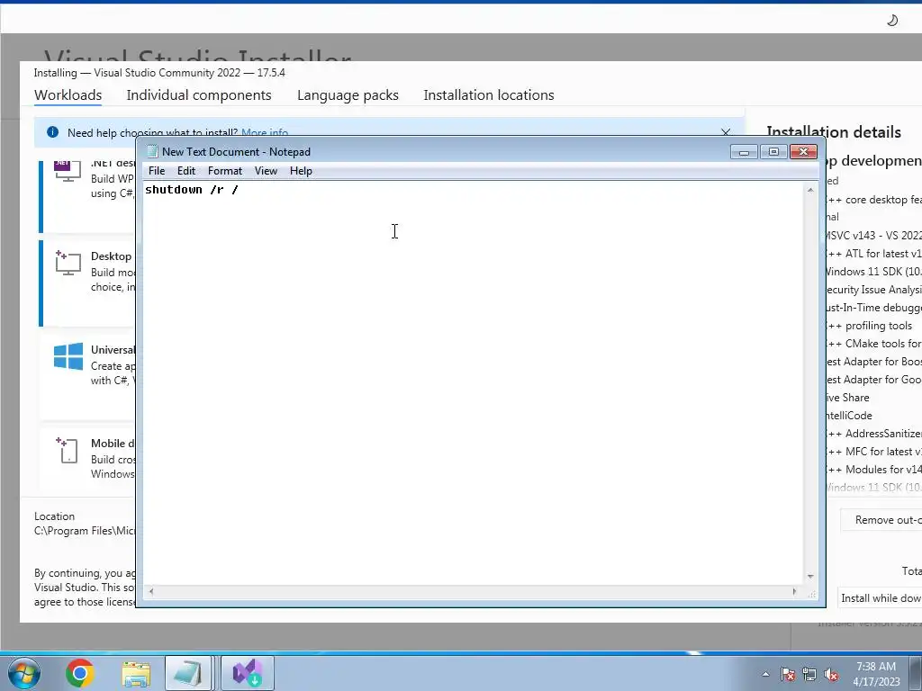Click the Location label in installer
The width and height of the screenshot is (922, 691).
(54, 516)
